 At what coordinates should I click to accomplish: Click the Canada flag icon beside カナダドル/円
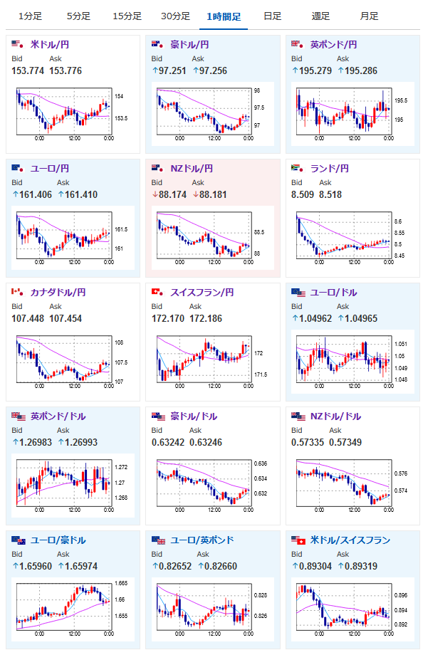(x=17, y=292)
